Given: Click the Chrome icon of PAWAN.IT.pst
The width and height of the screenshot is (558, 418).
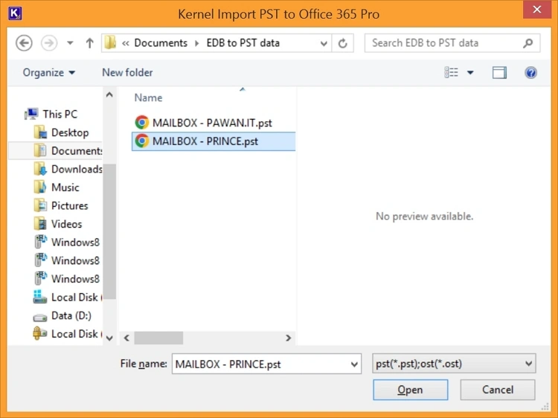Looking at the screenshot, I should [141, 123].
